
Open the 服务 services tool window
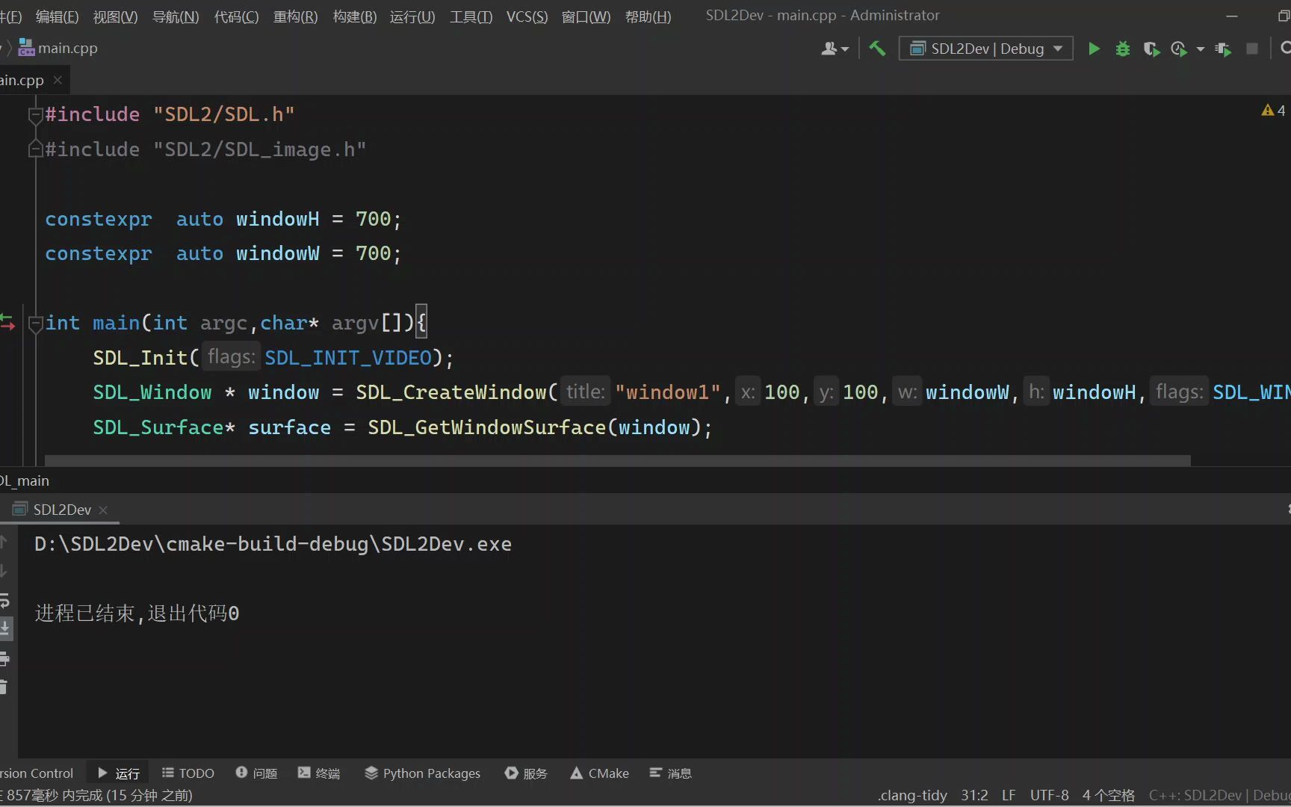click(526, 773)
